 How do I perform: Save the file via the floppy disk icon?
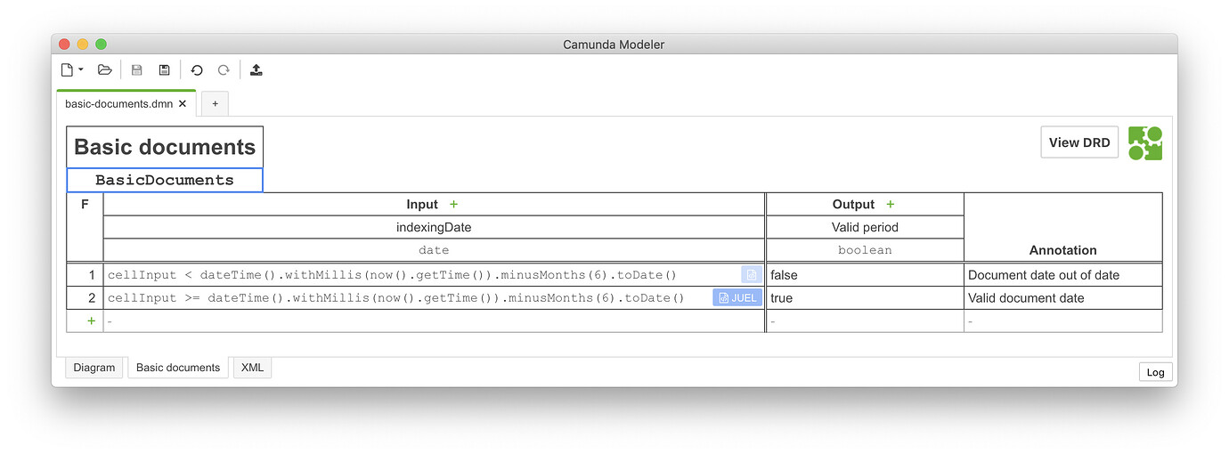pyautogui.click(x=136, y=69)
